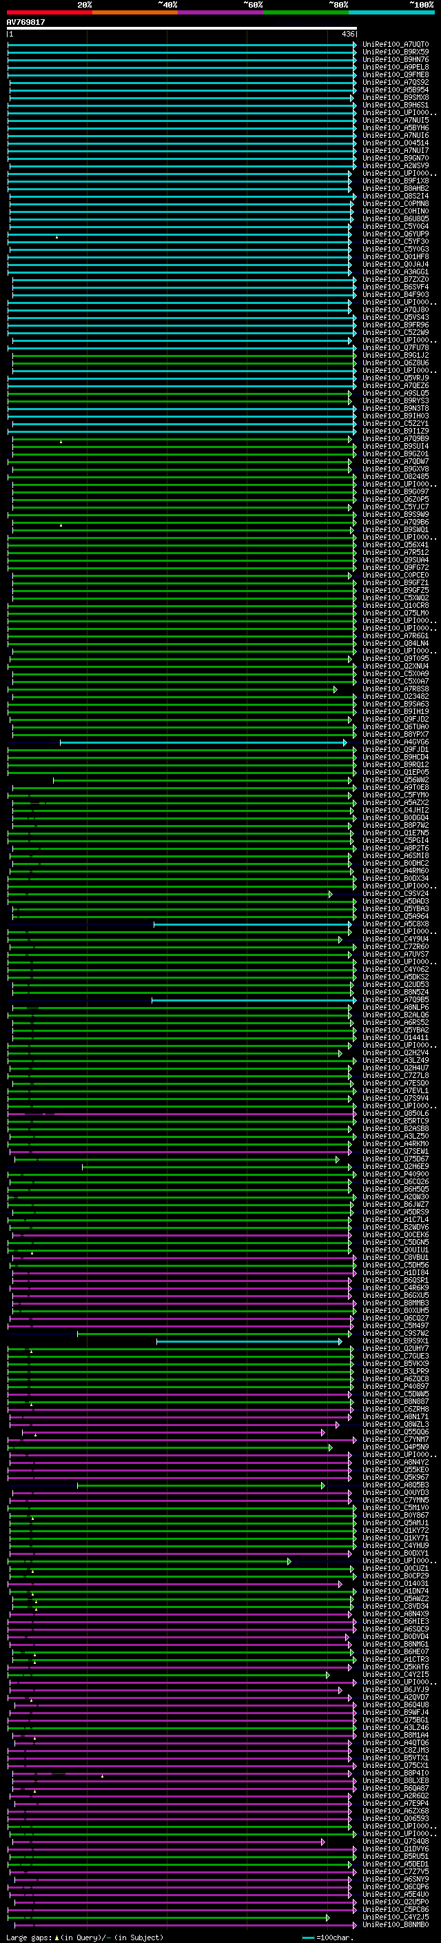The image size is (441, 1943).
Task: Click the purple alignment bar for Q850L6
Action: pyautogui.click(x=183, y=1114)
